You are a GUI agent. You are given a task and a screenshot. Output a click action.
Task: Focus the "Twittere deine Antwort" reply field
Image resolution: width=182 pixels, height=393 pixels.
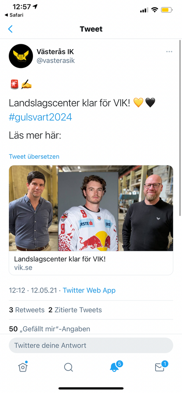click(x=91, y=345)
